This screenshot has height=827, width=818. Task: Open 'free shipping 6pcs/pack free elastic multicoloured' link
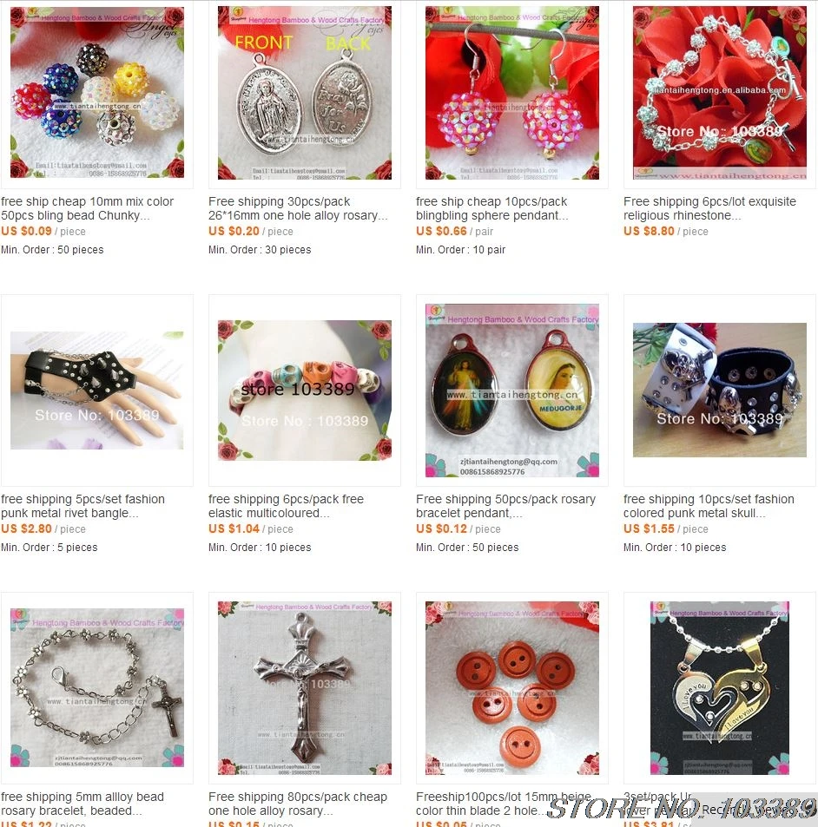[286, 506]
